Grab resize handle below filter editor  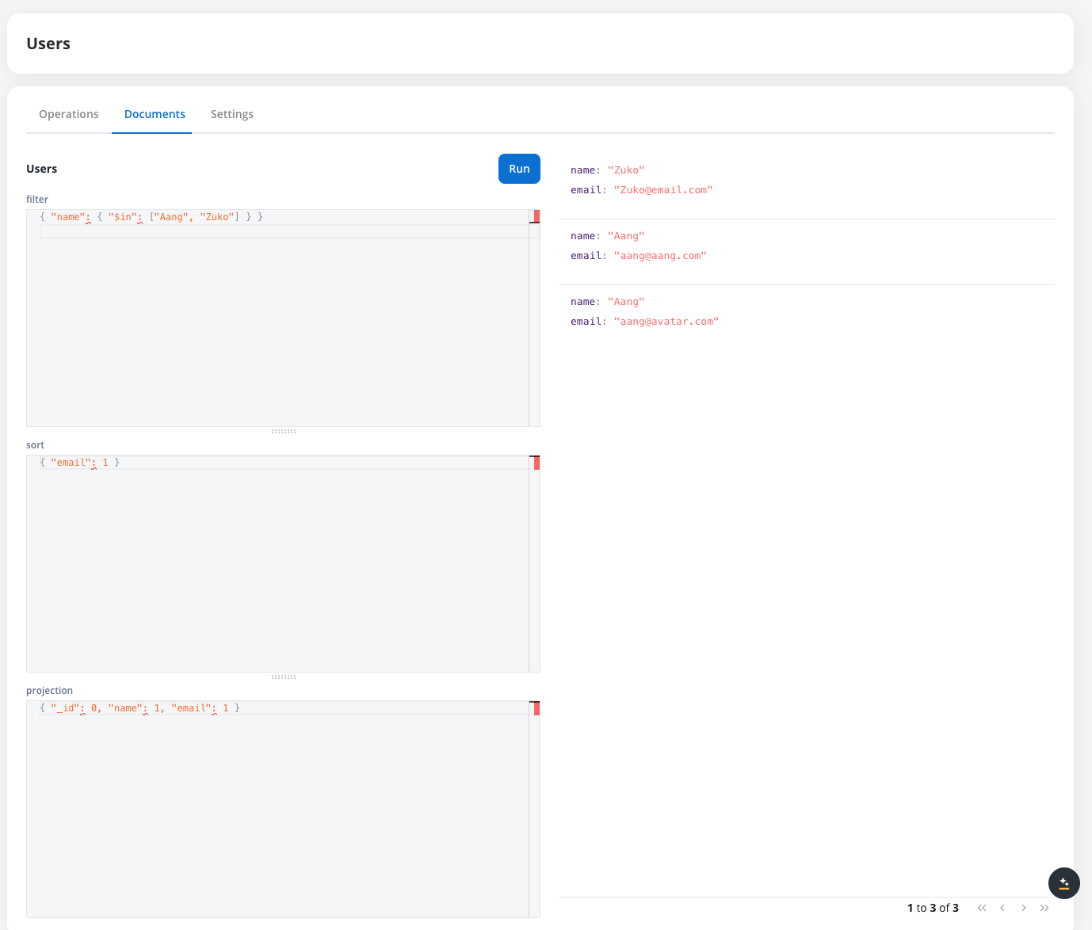point(284,431)
